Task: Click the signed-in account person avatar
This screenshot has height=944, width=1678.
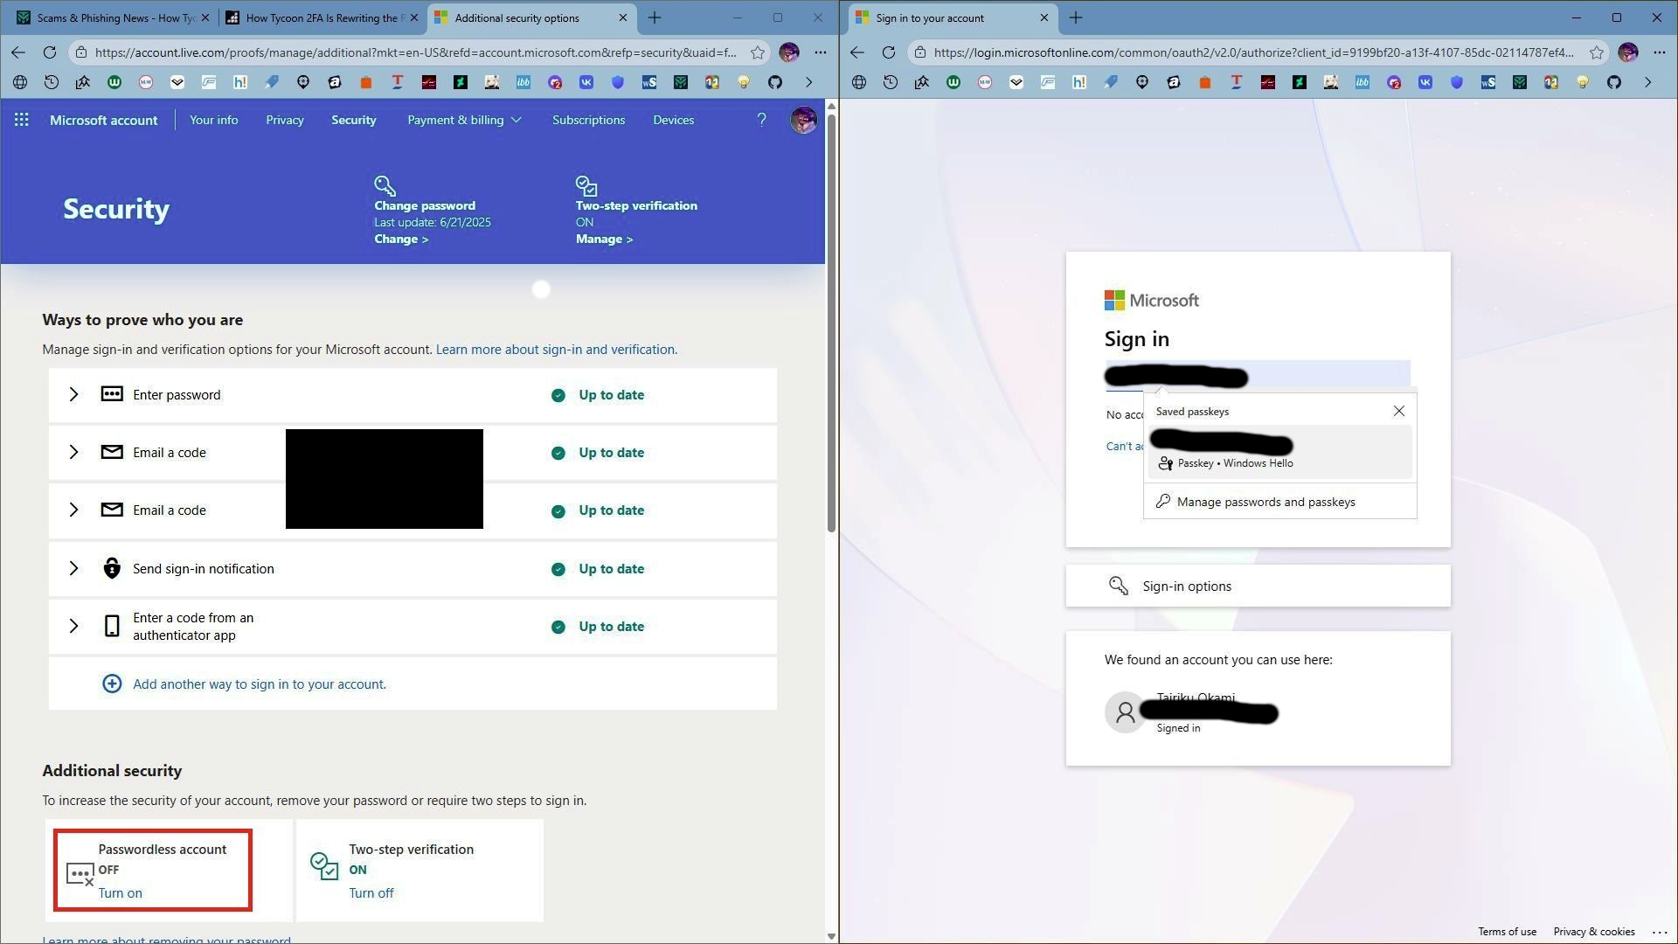Action: click(1126, 712)
